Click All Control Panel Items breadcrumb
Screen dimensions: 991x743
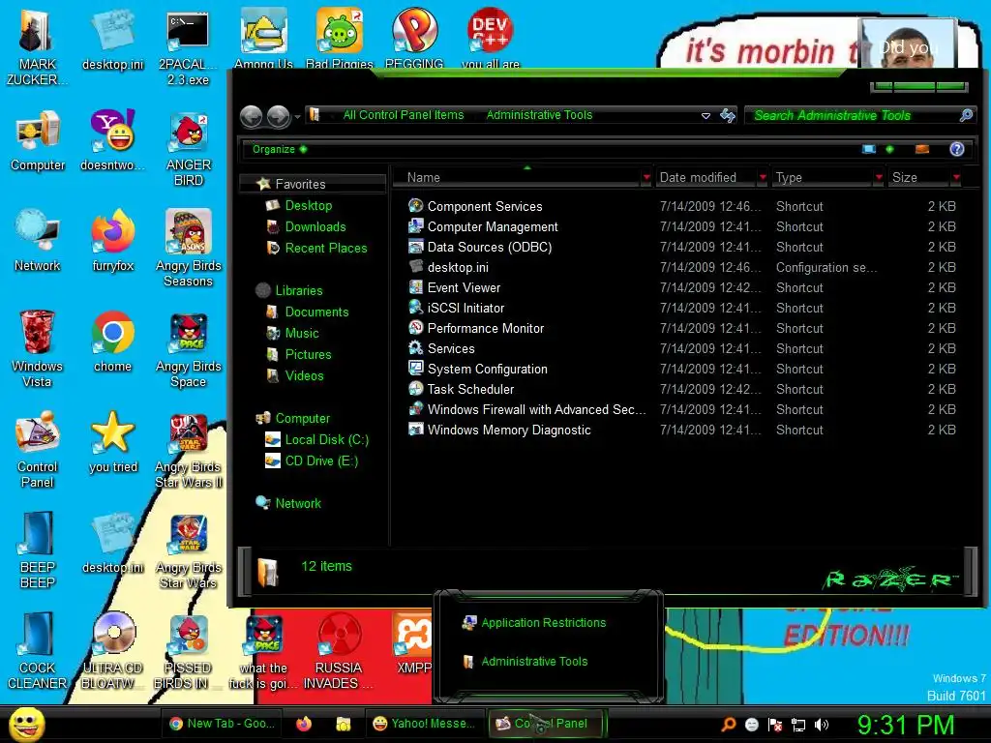tap(404, 115)
